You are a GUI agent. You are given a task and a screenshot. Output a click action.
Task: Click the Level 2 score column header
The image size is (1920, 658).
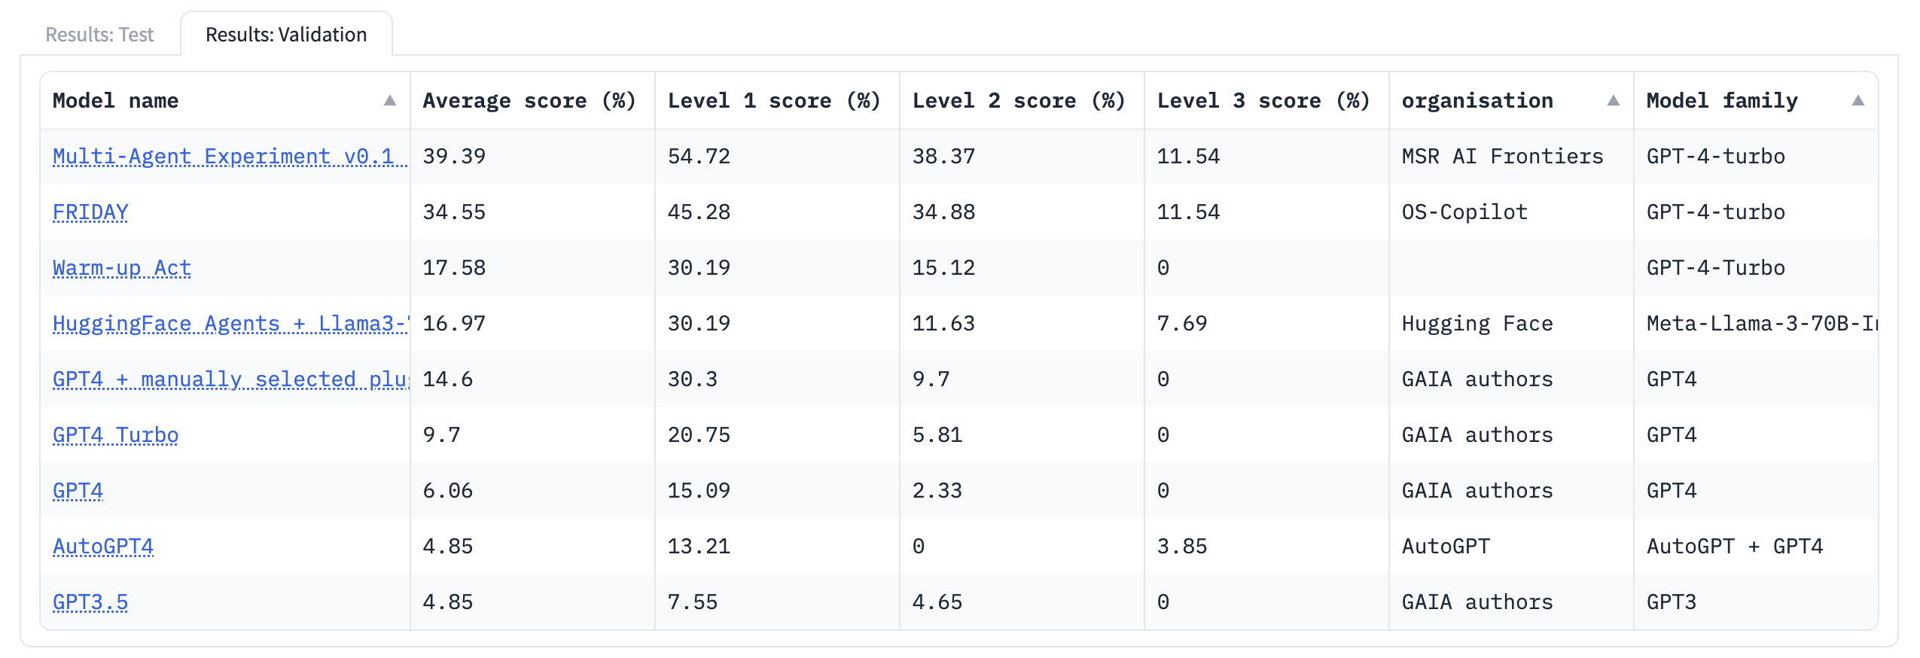tap(1018, 99)
